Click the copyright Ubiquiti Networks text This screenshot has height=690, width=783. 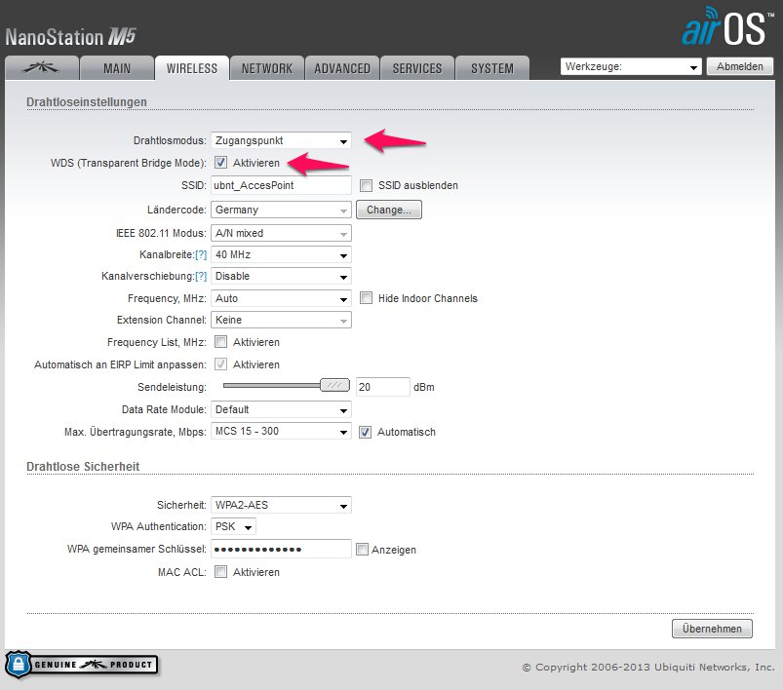(648, 667)
